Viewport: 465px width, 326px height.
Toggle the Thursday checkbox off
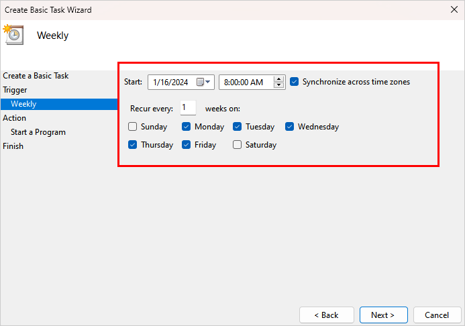tap(133, 145)
